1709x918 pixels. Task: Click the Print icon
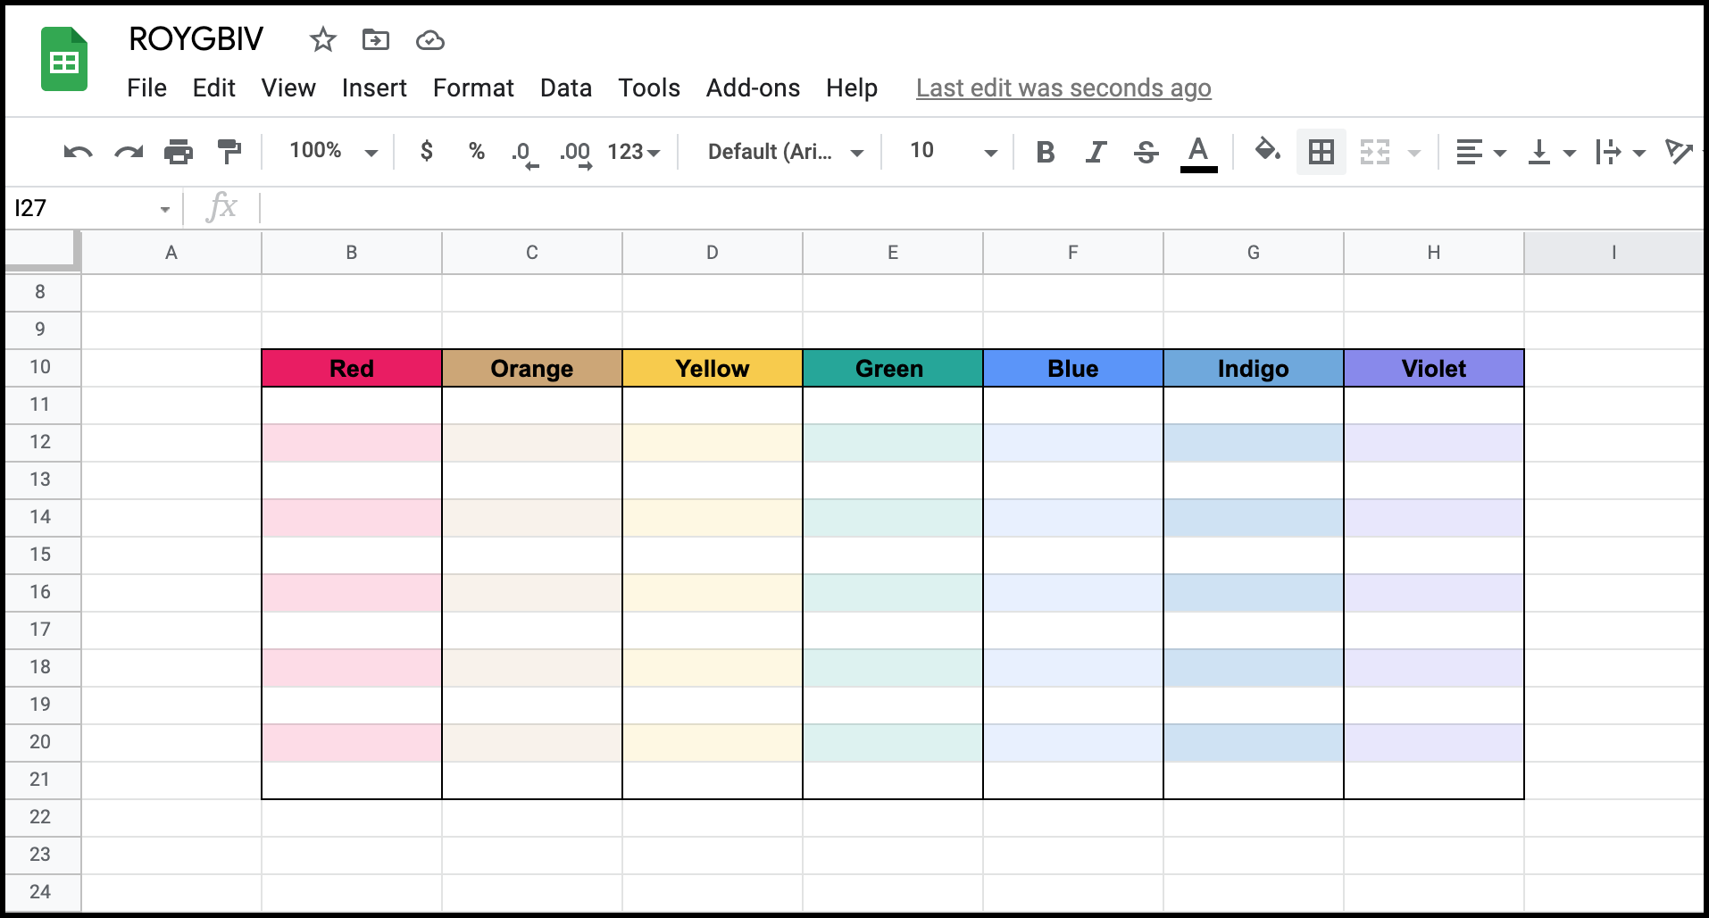click(179, 152)
